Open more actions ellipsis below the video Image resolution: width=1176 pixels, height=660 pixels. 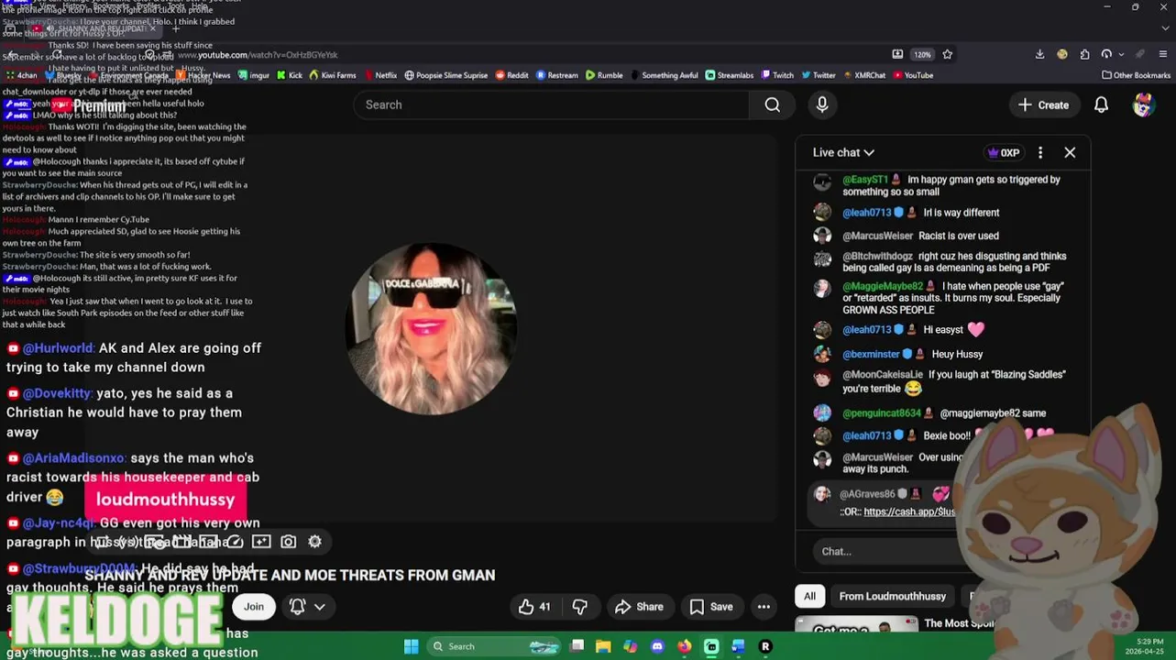(764, 607)
